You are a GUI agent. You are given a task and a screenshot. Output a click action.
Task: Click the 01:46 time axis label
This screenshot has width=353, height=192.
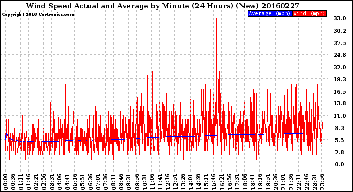pos(29,182)
